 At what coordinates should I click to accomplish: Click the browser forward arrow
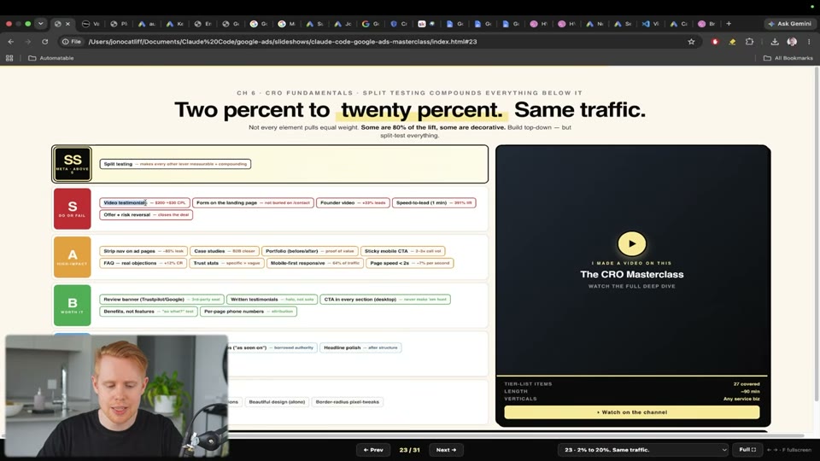[x=27, y=42]
